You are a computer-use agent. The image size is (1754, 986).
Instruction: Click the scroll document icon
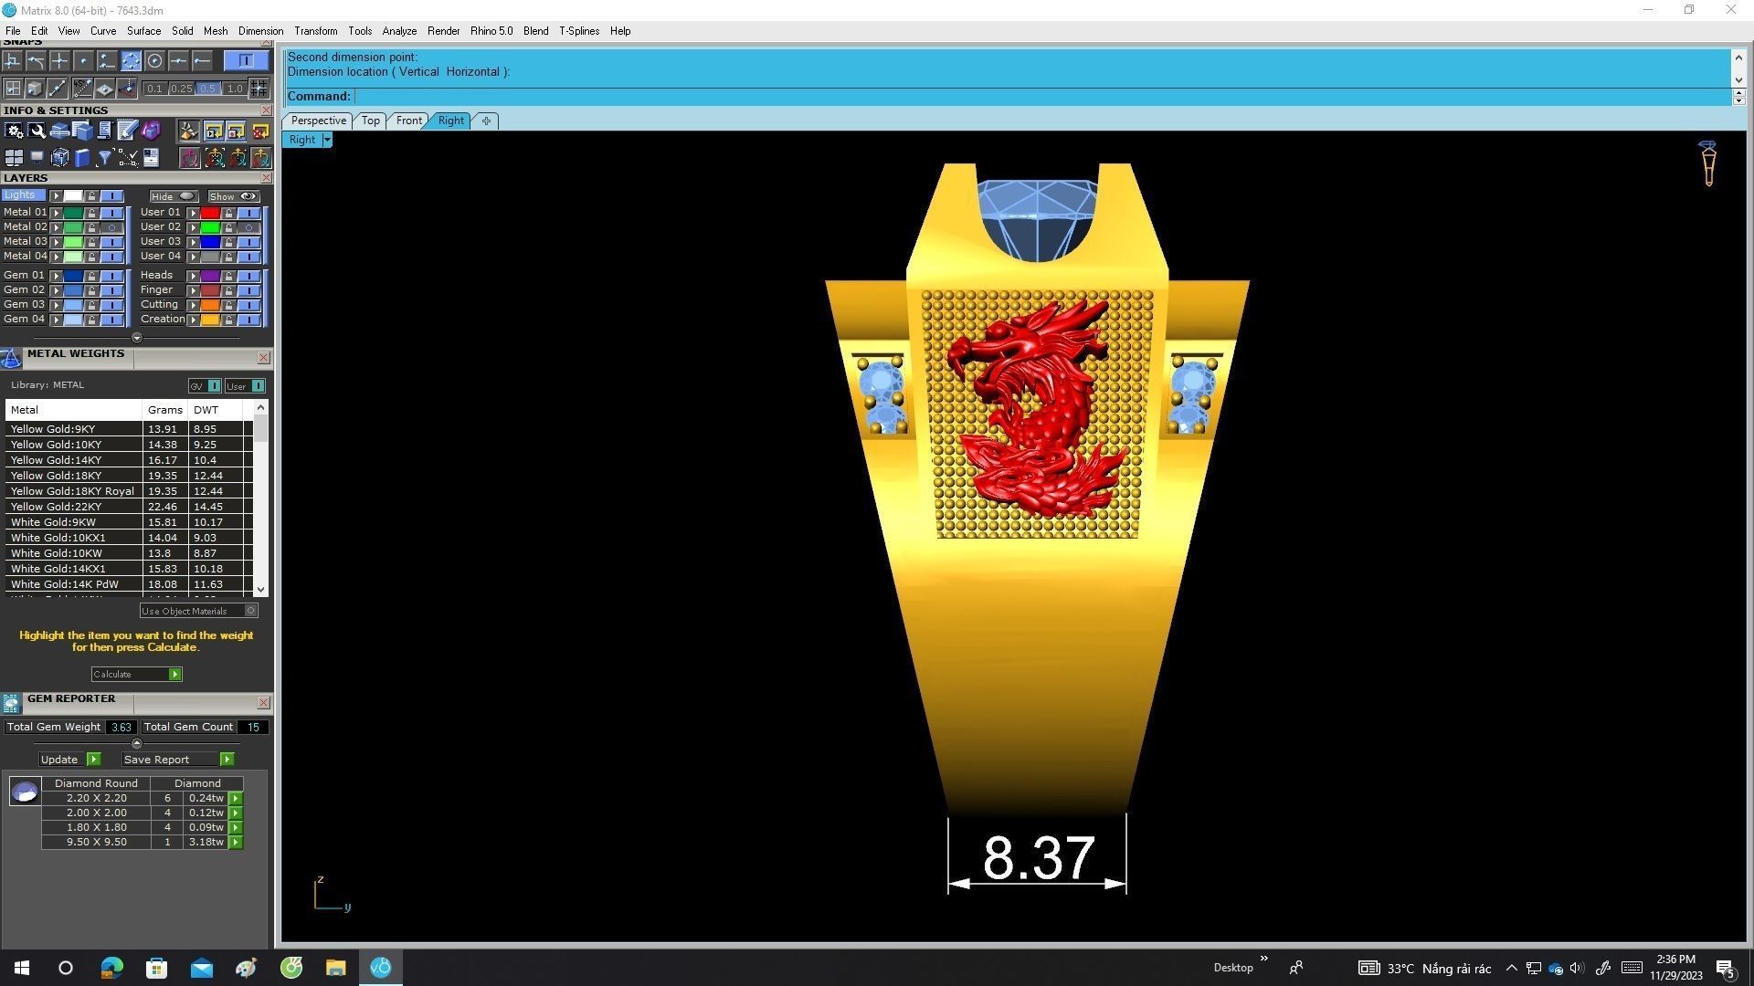[x=105, y=131]
